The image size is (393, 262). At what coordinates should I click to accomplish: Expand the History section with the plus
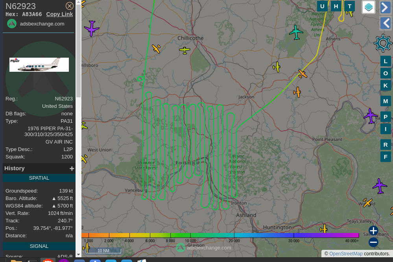click(72, 169)
